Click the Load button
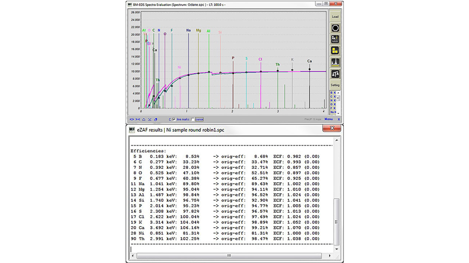The height and width of the screenshot is (263, 469). tap(335, 17)
